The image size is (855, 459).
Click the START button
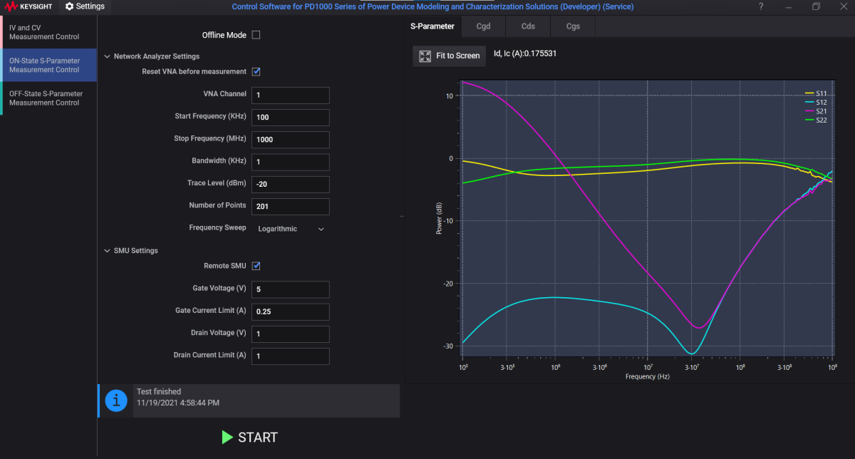258,438
